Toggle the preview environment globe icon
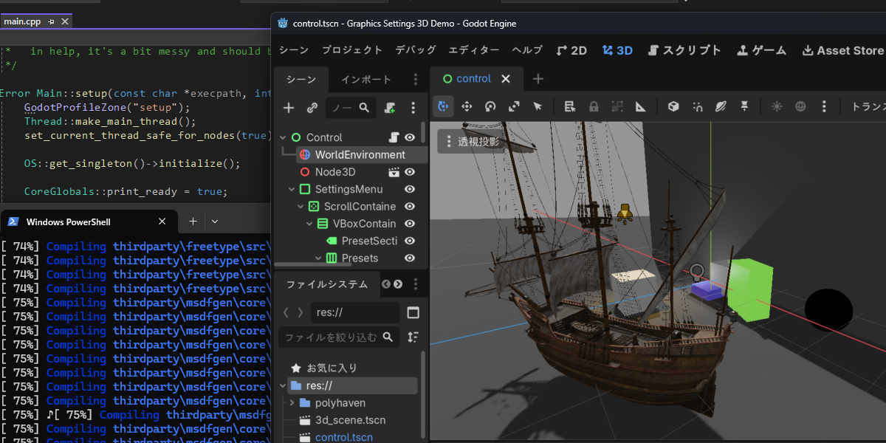 [x=800, y=106]
